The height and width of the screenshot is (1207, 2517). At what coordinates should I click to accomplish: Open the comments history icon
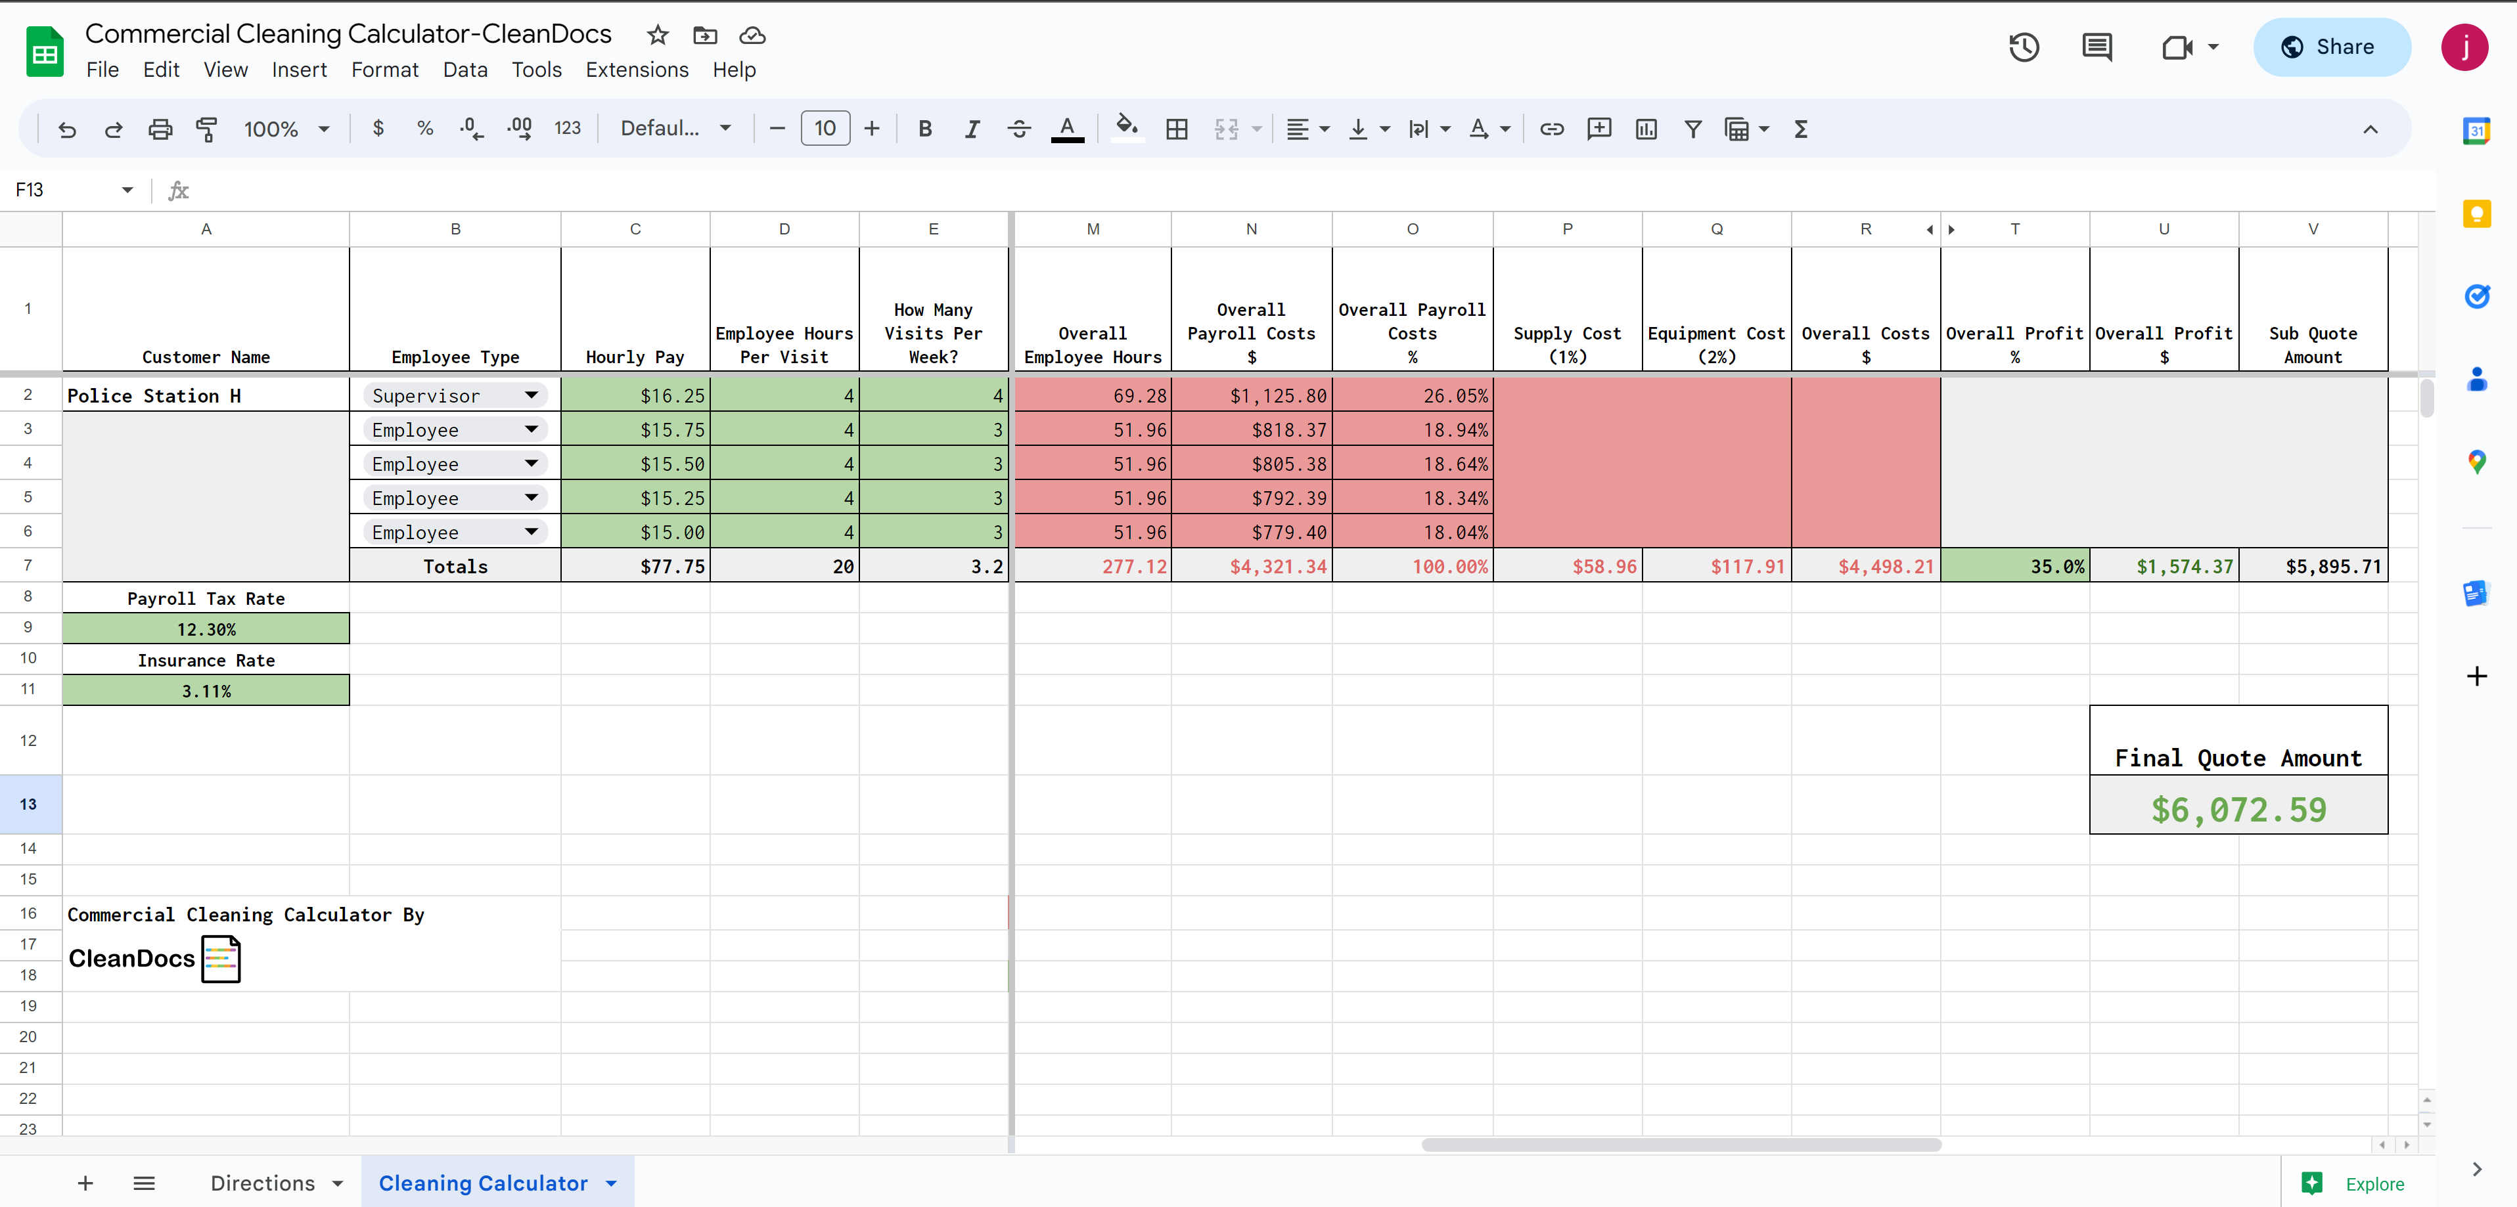[2097, 47]
